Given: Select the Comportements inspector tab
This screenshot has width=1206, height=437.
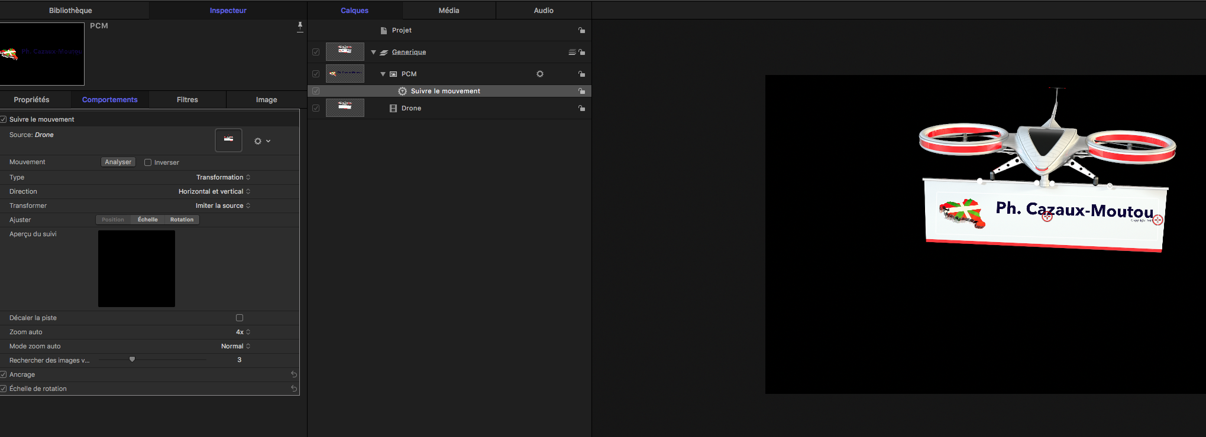Looking at the screenshot, I should [109, 99].
